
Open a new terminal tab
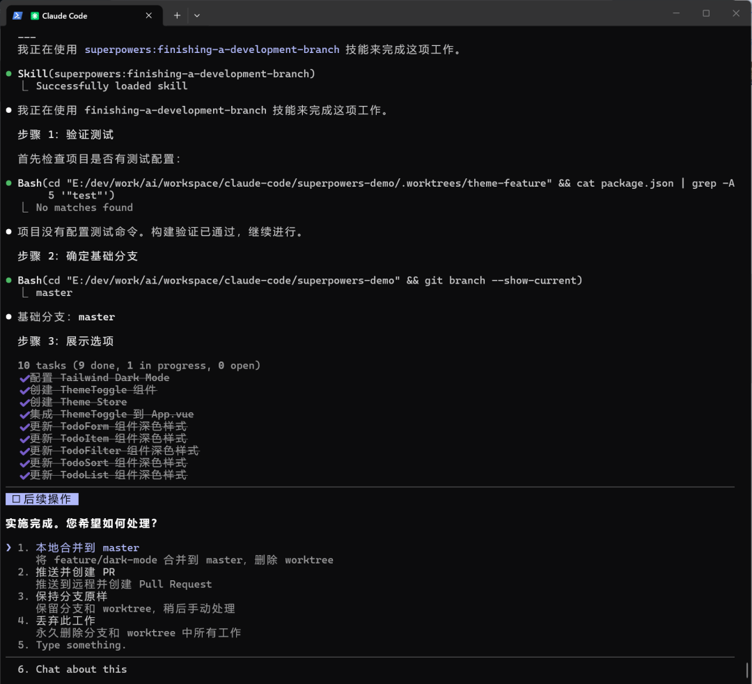(177, 15)
